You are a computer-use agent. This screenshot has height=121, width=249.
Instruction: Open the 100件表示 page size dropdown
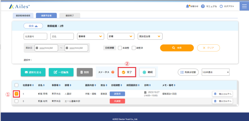tap(216, 72)
